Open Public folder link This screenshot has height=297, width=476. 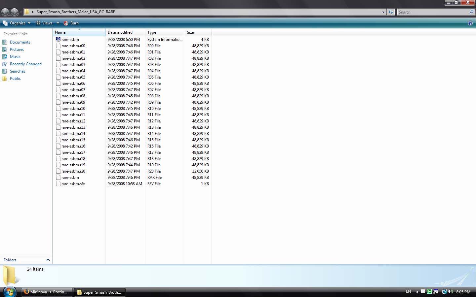15,79
